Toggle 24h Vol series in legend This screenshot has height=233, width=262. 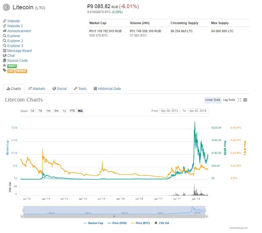pos(162,223)
